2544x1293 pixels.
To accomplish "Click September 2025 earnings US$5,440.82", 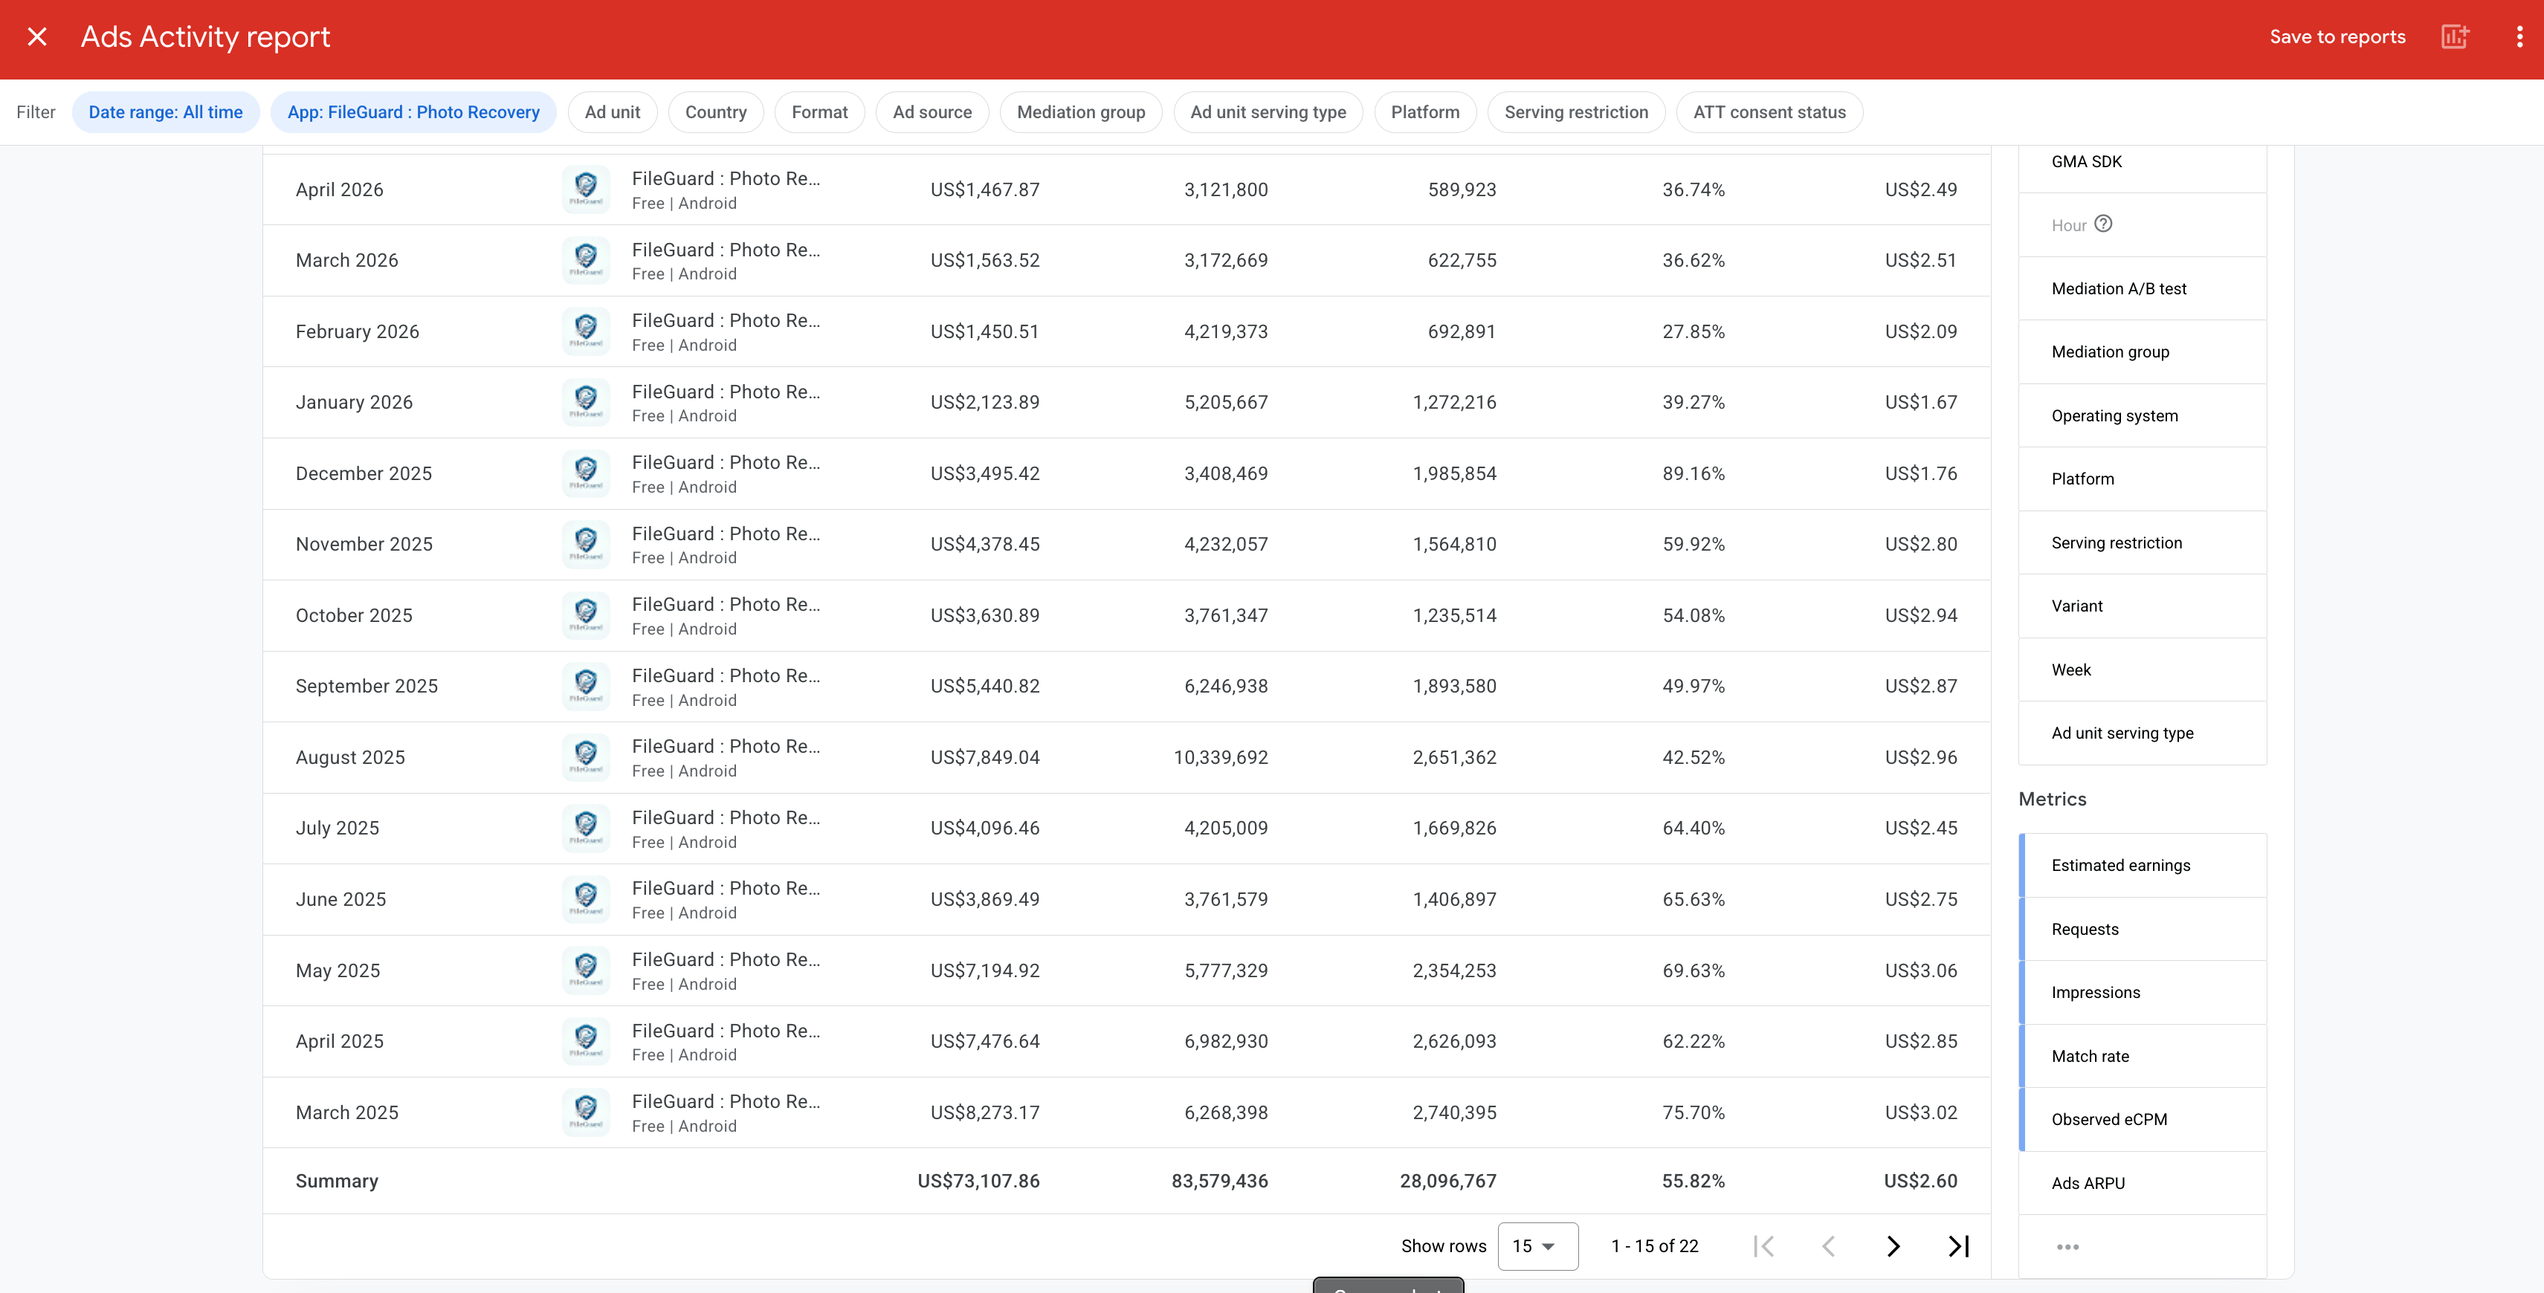I will coord(984,686).
